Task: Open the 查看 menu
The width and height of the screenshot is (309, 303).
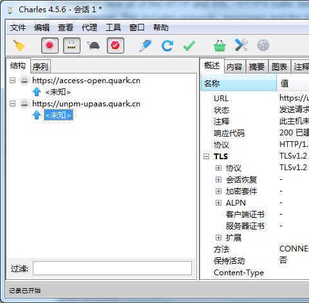Action: click(66, 28)
